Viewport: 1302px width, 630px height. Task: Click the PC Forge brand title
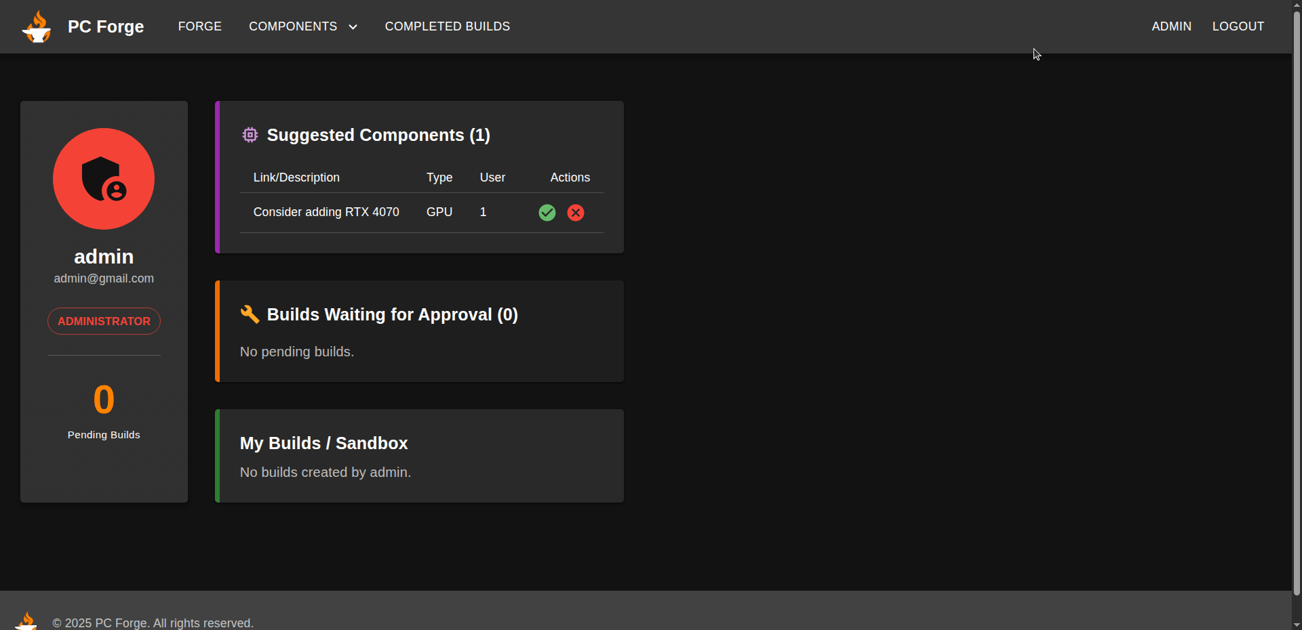(106, 26)
